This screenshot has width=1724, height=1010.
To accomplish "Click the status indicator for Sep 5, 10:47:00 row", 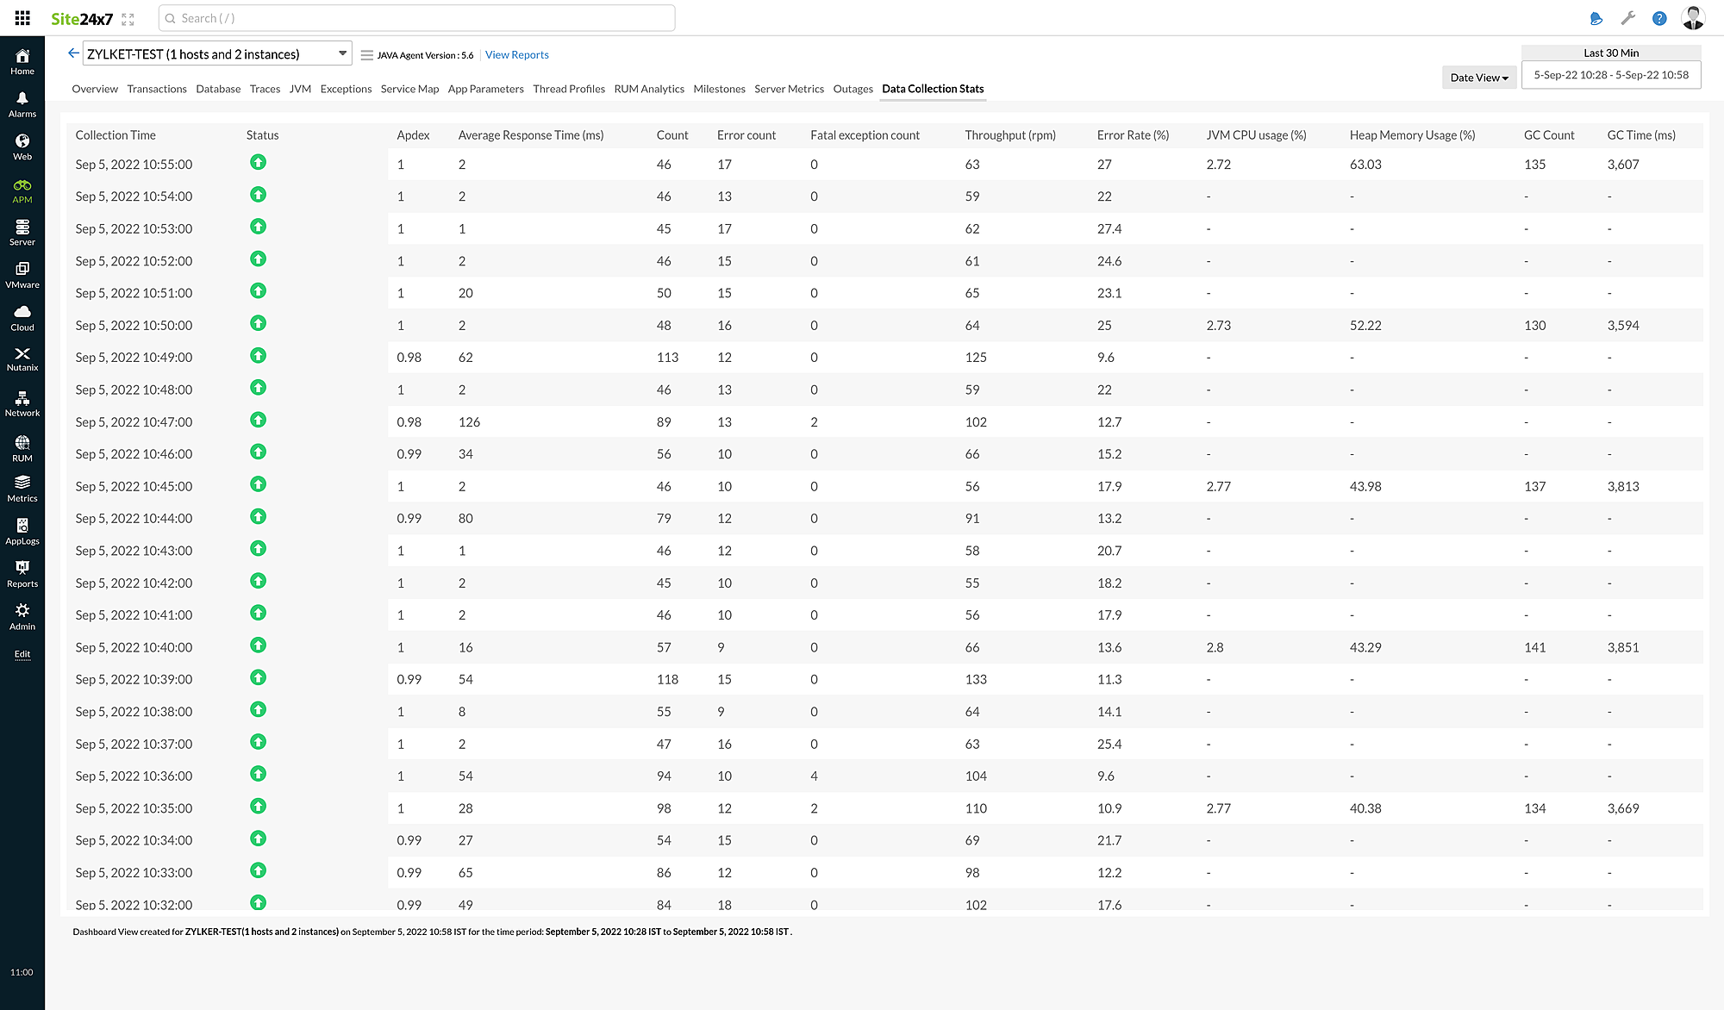I will [258, 421].
